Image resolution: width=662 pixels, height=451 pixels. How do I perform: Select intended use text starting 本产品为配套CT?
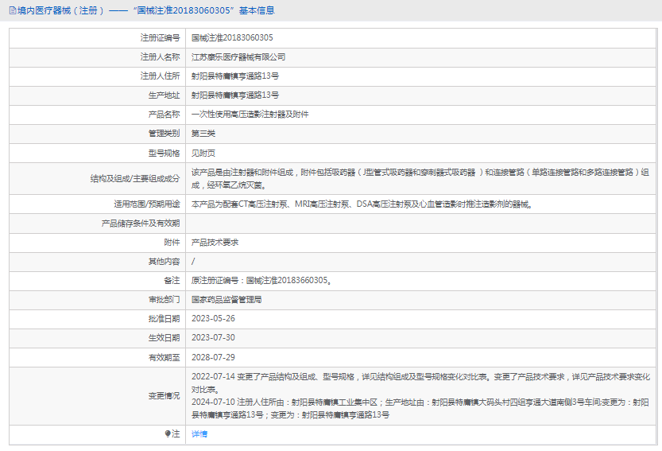coord(362,204)
